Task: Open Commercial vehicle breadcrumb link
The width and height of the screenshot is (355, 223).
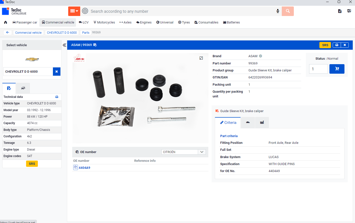Action: point(28,32)
